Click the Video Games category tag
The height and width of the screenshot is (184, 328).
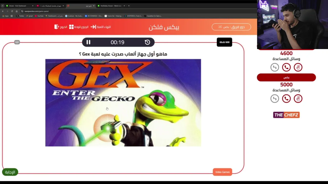[222, 172]
